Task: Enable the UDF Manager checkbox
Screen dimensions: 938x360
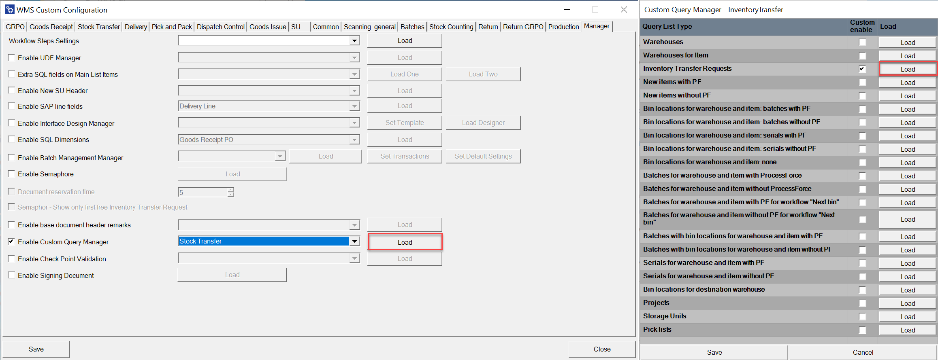Action: [12, 58]
